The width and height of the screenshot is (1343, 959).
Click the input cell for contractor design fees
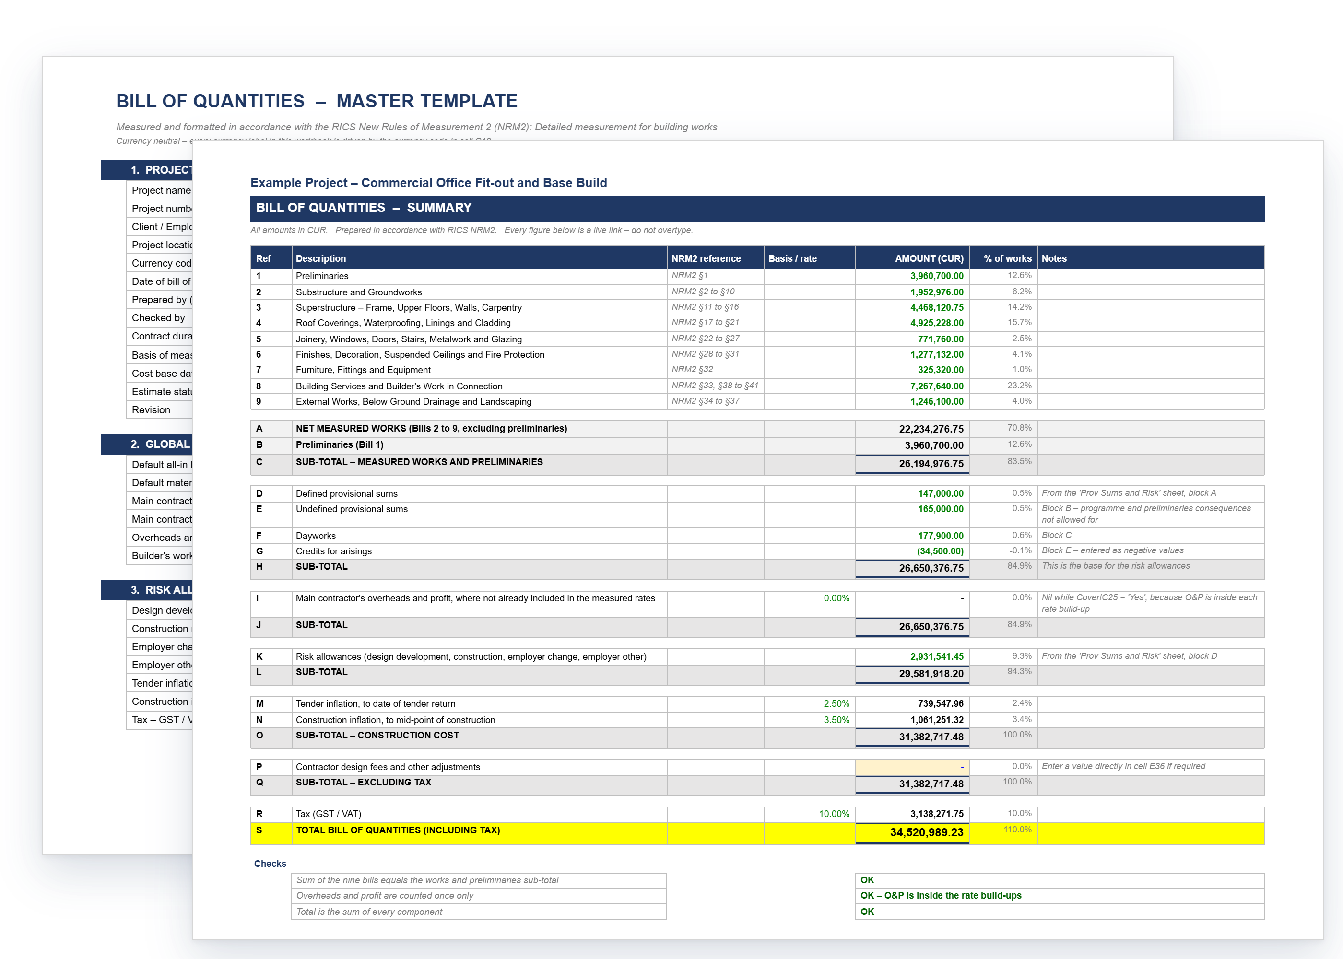click(911, 767)
